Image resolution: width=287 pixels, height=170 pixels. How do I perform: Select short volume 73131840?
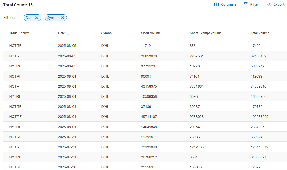149,147
